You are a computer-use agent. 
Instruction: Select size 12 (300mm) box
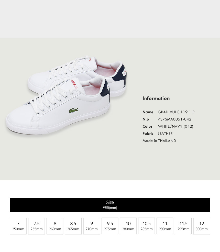202,226
